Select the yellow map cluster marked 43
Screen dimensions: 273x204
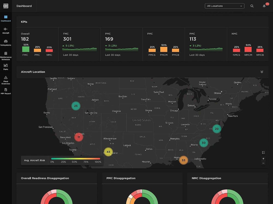[x=108, y=152]
